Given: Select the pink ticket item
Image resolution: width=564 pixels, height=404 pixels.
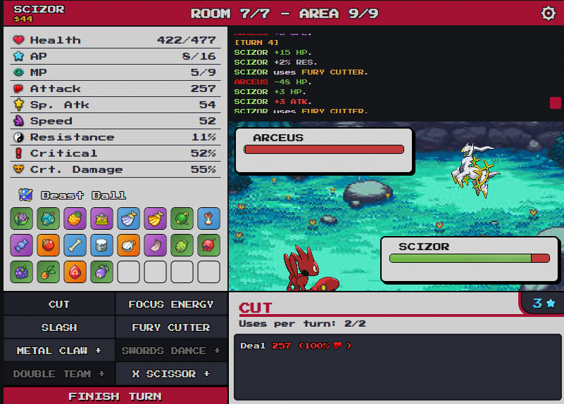Looking at the screenshot, I should click(x=156, y=245).
